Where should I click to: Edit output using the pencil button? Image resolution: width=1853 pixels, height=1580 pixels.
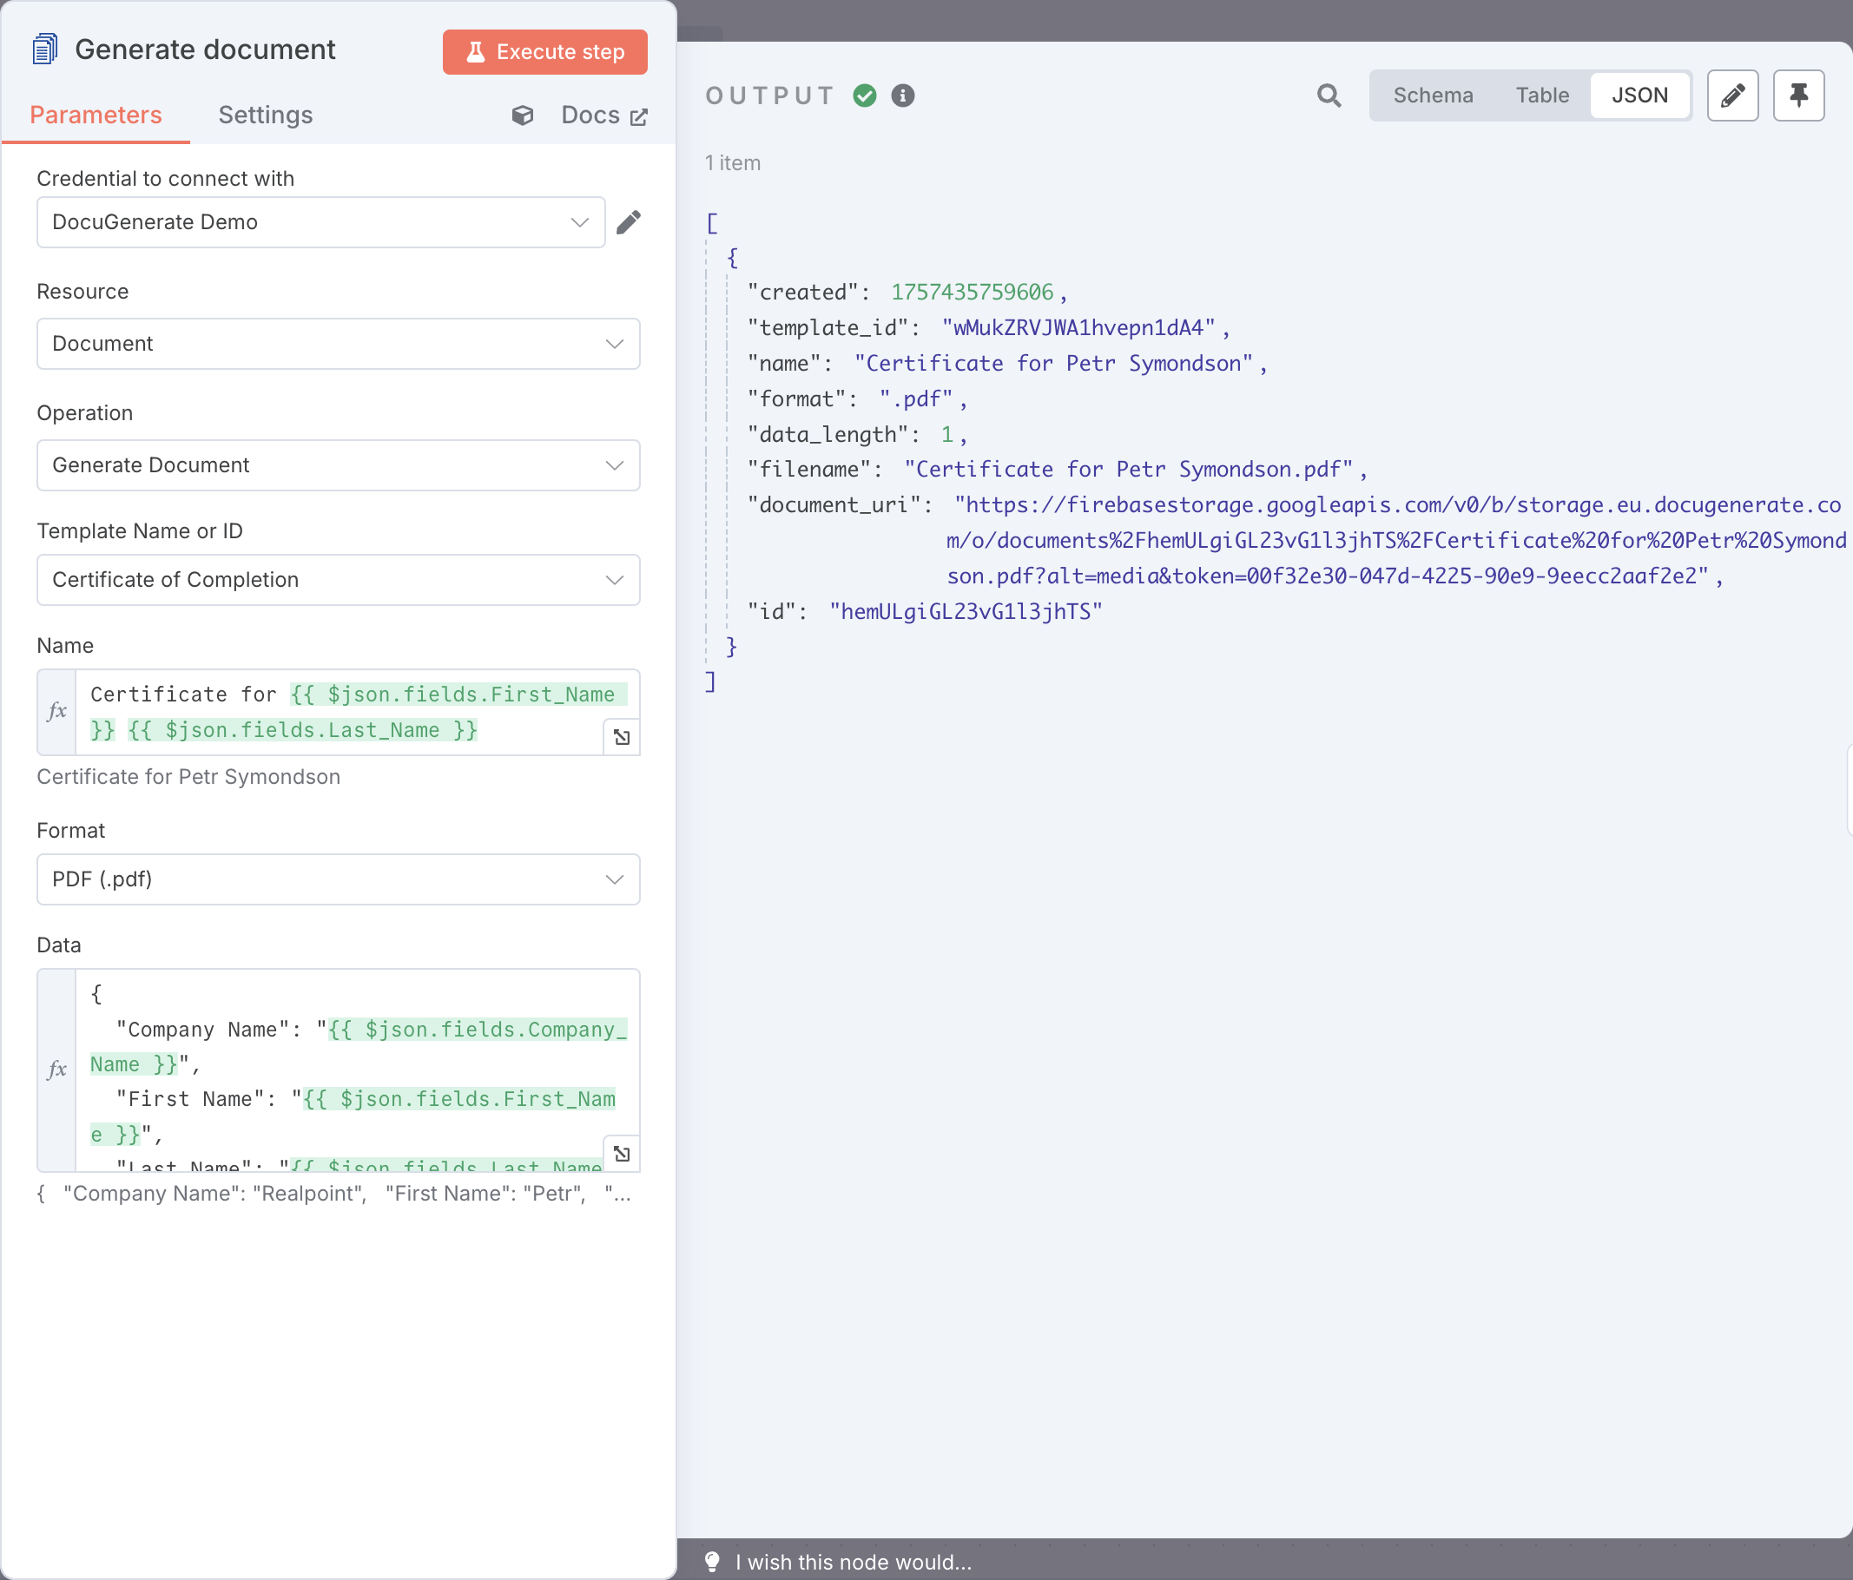pos(1732,95)
